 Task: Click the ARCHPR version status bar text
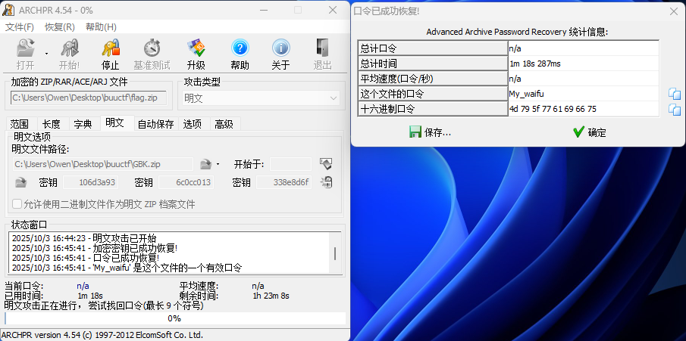(x=102, y=335)
